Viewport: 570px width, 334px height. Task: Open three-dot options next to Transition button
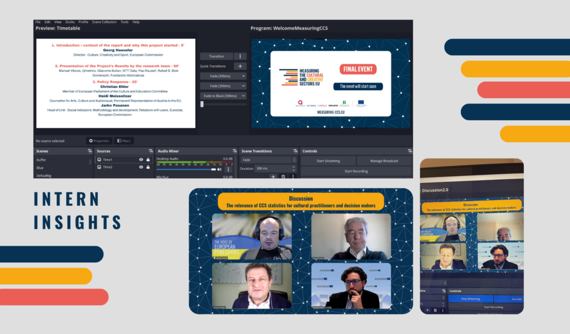pos(240,56)
